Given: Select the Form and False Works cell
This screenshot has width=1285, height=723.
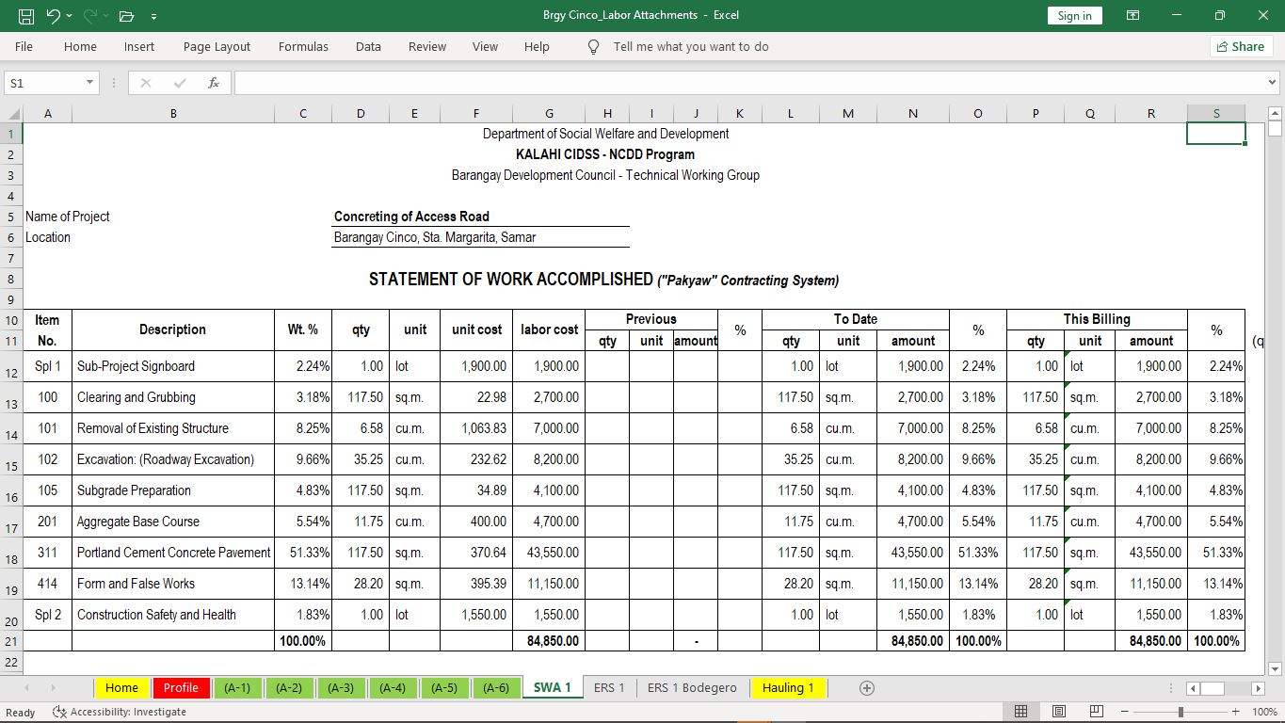Looking at the screenshot, I should pyautogui.click(x=173, y=584).
